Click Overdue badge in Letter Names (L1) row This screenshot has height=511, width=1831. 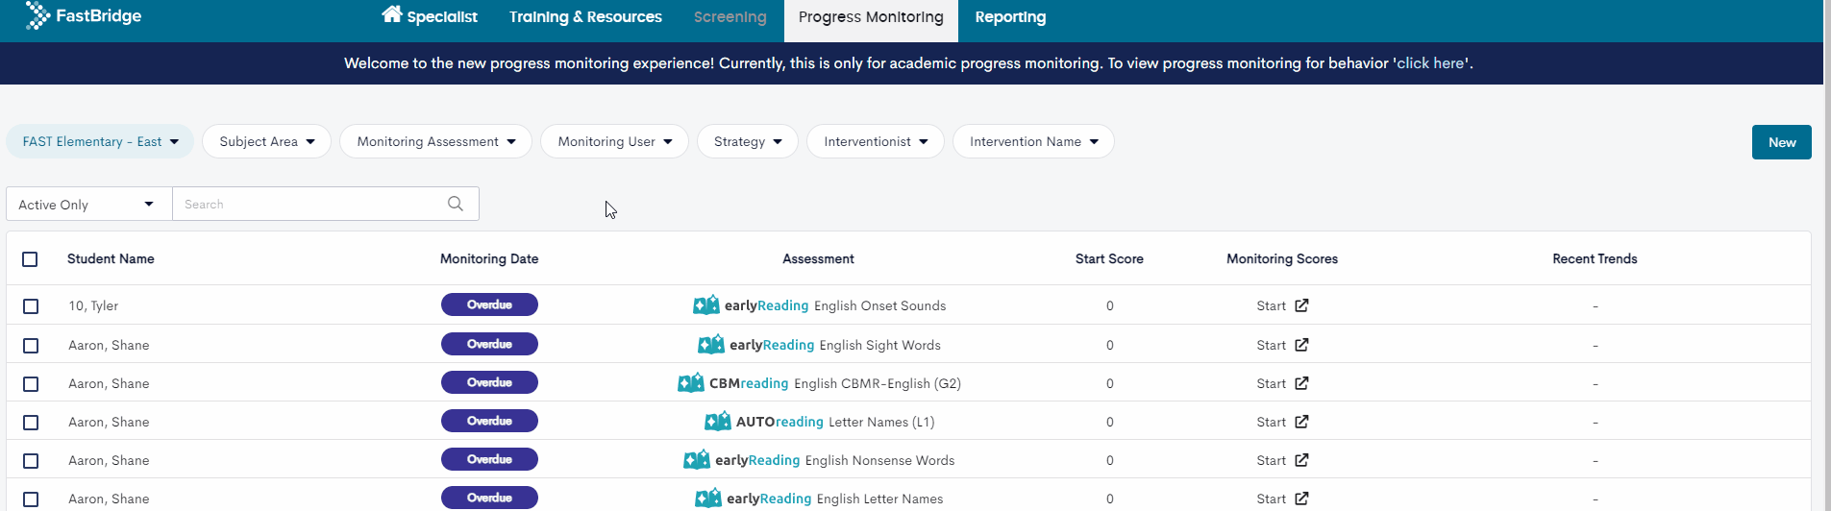pos(489,421)
